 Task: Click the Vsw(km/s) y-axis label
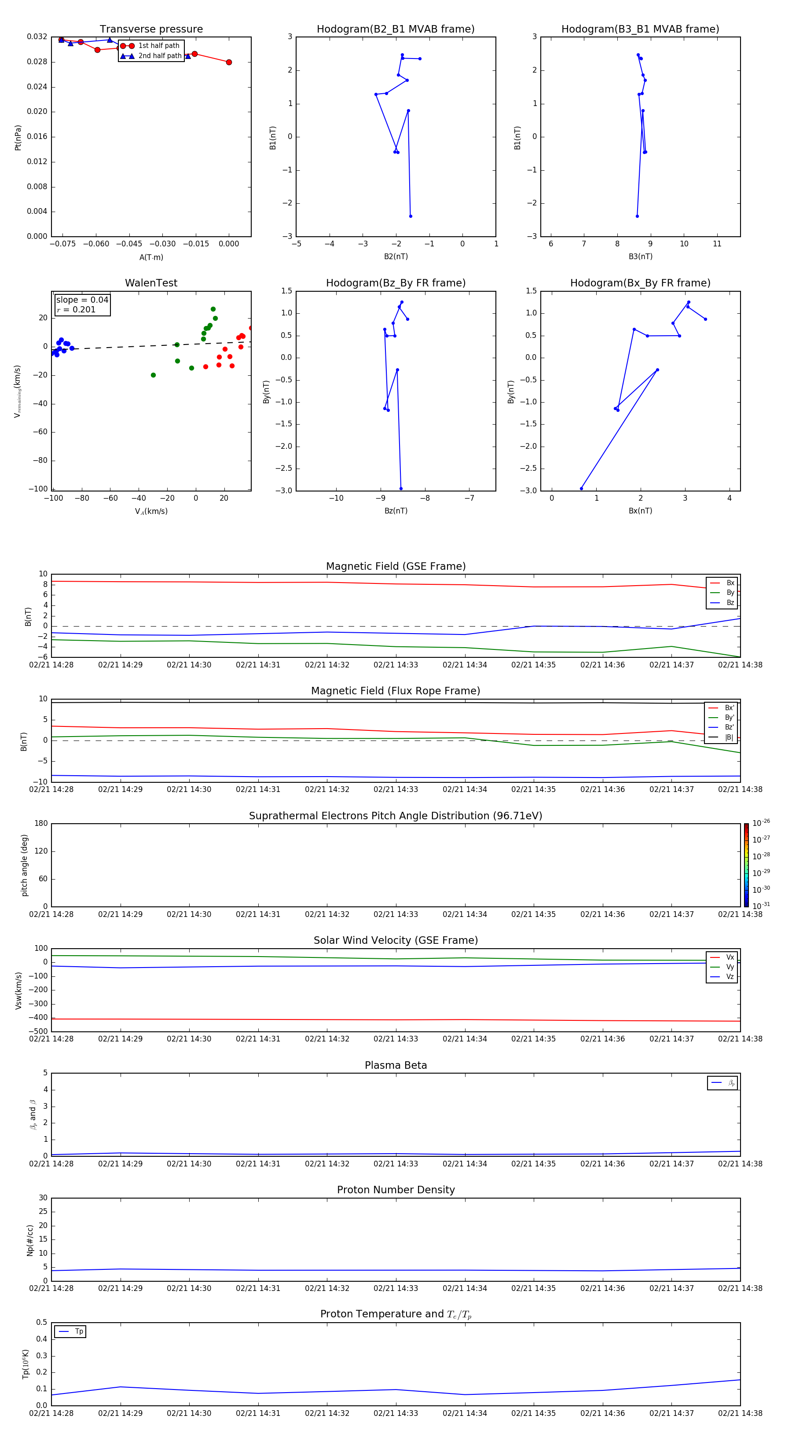pyautogui.click(x=18, y=990)
